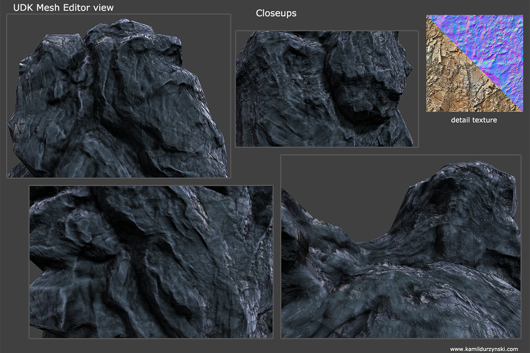Click the bottom-left rock closeup image
530x353 pixels.
pyautogui.click(x=151, y=262)
